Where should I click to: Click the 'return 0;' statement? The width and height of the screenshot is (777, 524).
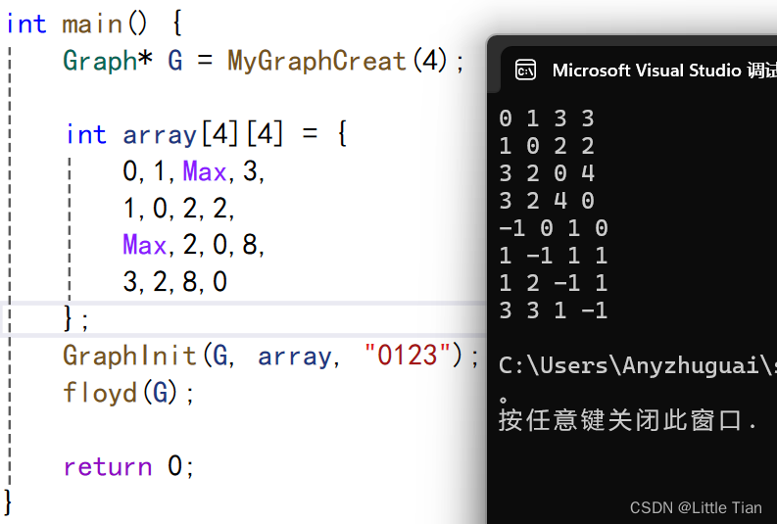pyautogui.click(x=127, y=466)
